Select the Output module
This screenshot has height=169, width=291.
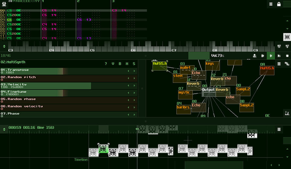pyautogui.click(x=209, y=92)
